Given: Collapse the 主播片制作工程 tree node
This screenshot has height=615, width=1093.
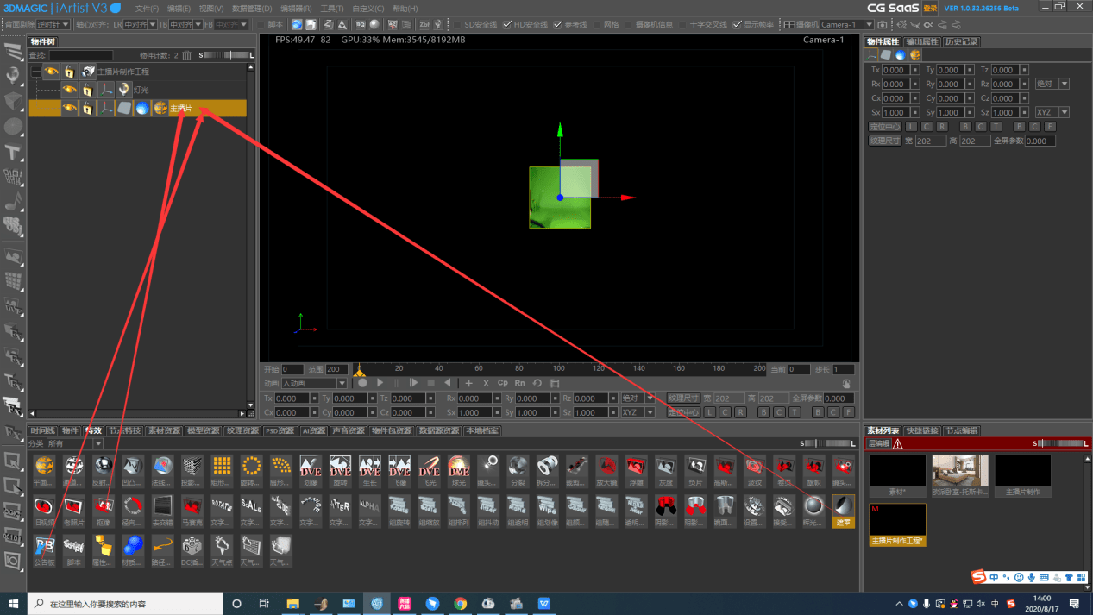Looking at the screenshot, I should pos(36,72).
